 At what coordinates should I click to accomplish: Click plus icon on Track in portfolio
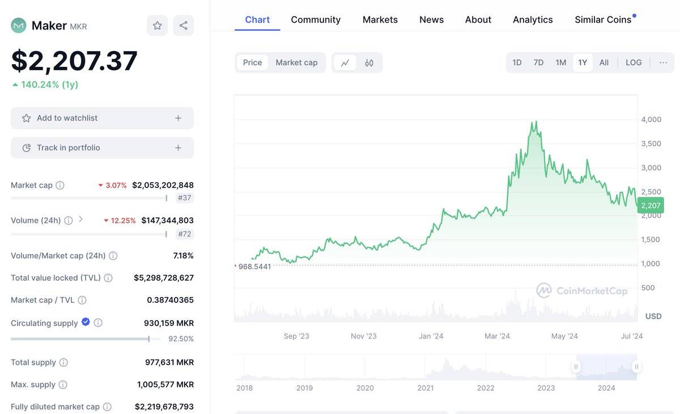(178, 147)
